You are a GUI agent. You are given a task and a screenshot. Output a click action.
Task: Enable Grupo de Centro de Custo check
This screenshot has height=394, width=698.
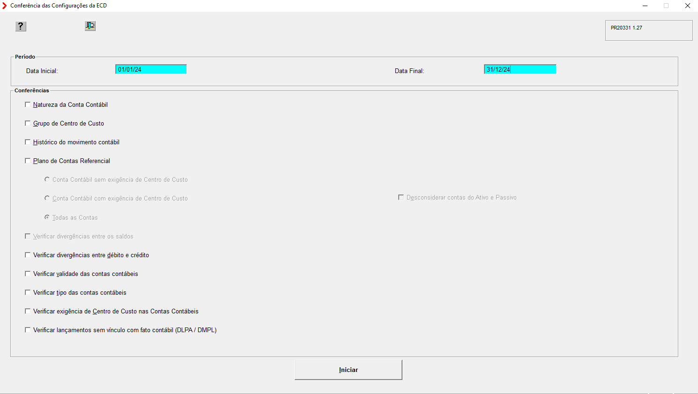pos(28,123)
